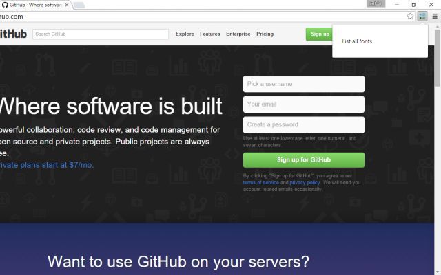The height and width of the screenshot is (275, 441).
Task: Open the Features nav link
Action: point(209,34)
